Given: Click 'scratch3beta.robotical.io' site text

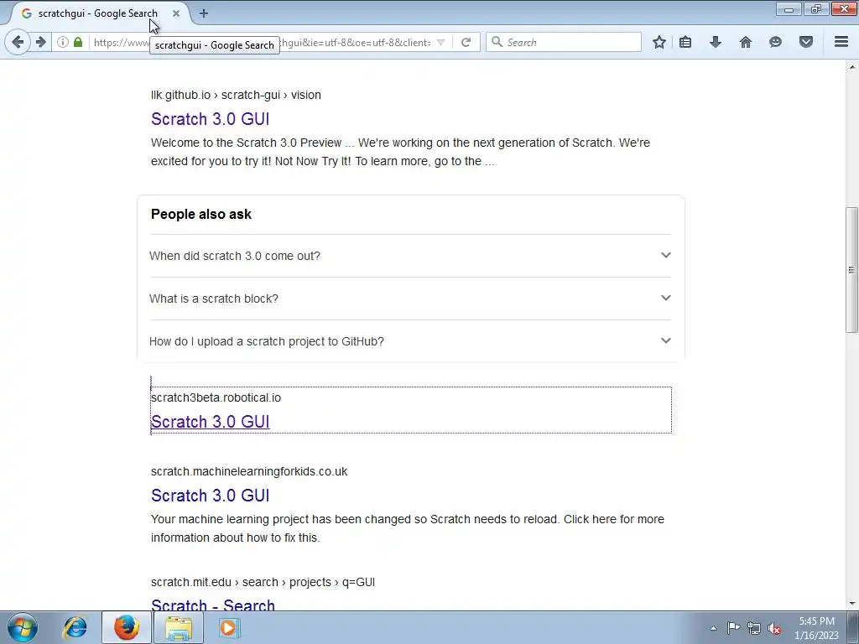Looking at the screenshot, I should point(216,397).
